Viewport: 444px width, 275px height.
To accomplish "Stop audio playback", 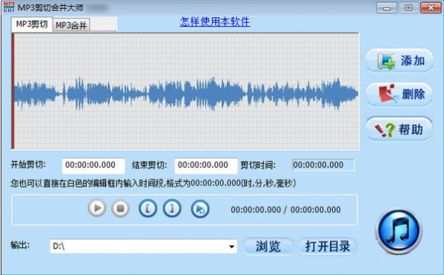I will coord(120,208).
